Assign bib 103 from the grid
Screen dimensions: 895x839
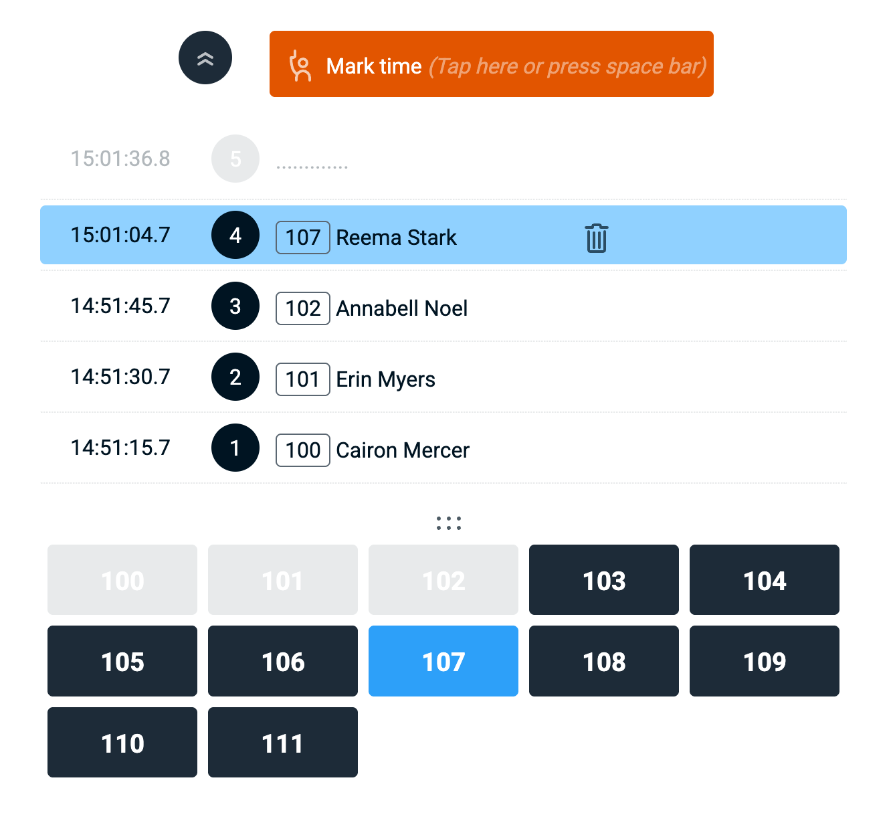click(603, 580)
